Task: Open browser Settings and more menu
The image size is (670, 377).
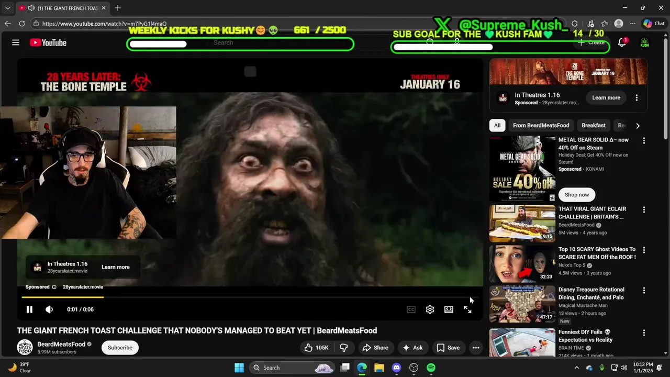Action: pyautogui.click(x=632, y=24)
